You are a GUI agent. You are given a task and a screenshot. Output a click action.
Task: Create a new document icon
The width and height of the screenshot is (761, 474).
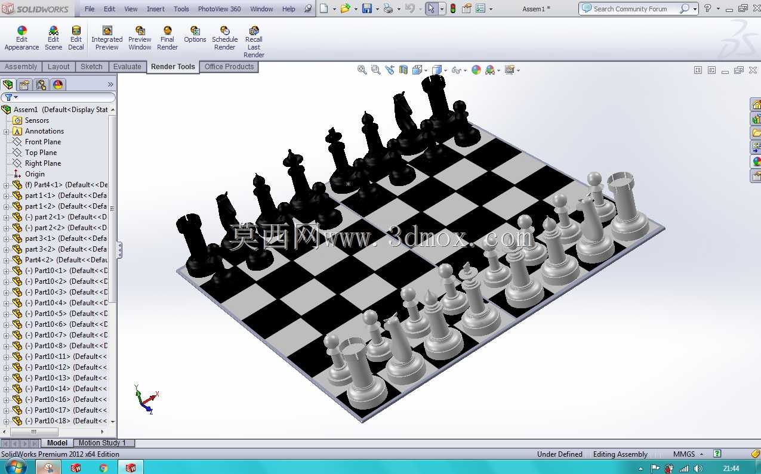tap(323, 8)
